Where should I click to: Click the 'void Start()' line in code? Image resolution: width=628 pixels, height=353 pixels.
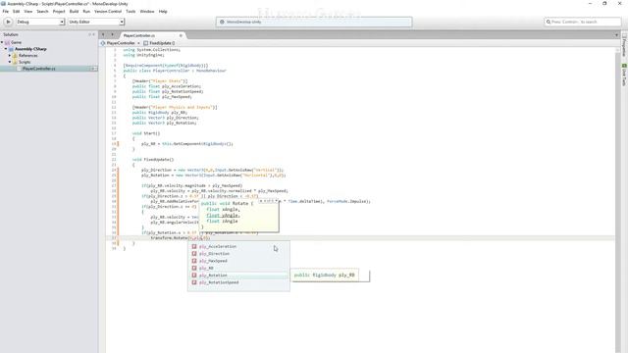coord(146,133)
